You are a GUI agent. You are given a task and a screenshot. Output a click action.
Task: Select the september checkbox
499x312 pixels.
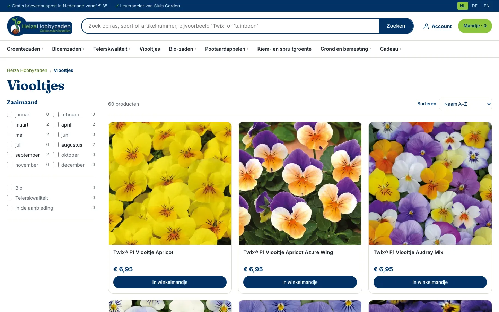10,155
